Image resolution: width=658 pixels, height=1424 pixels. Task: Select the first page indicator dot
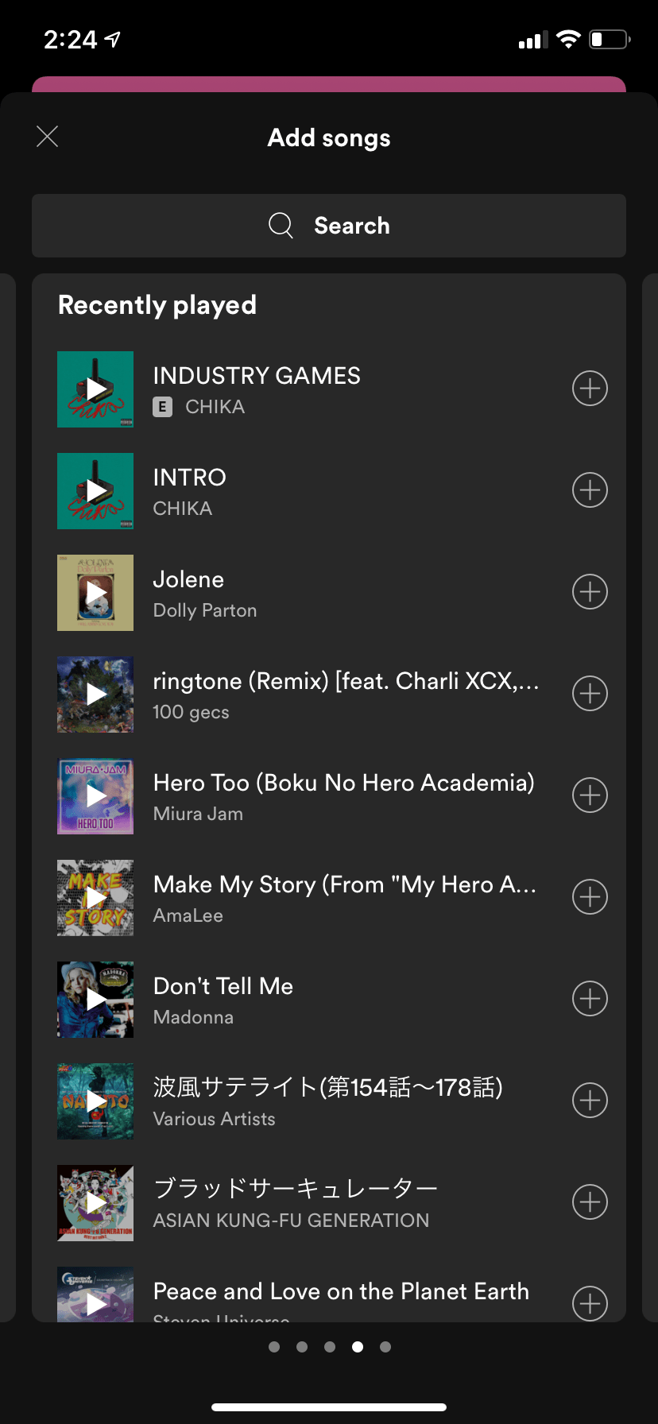coord(274,1347)
